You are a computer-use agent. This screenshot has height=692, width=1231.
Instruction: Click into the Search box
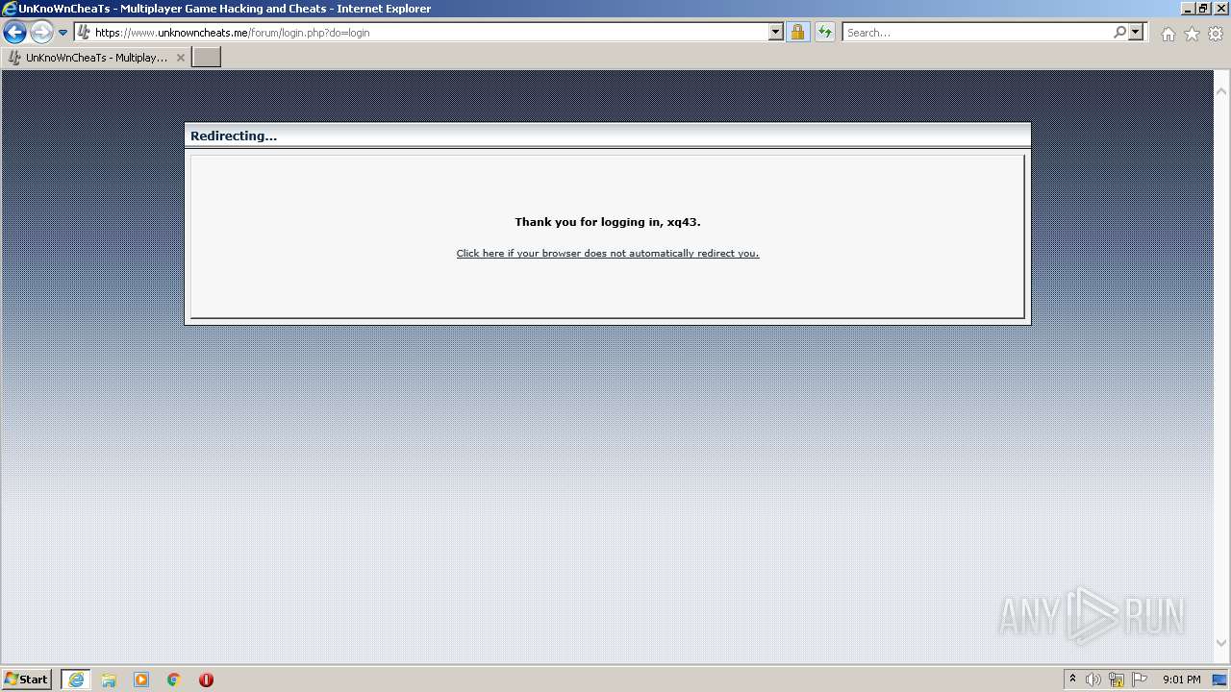click(x=977, y=33)
